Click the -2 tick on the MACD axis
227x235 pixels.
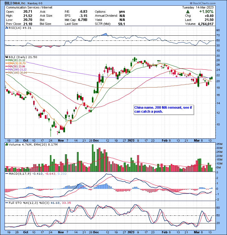tap(217, 200)
